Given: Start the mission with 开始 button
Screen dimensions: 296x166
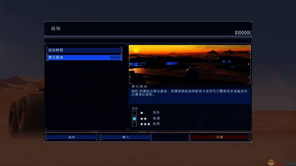Looking at the screenshot, I should (x=219, y=137).
